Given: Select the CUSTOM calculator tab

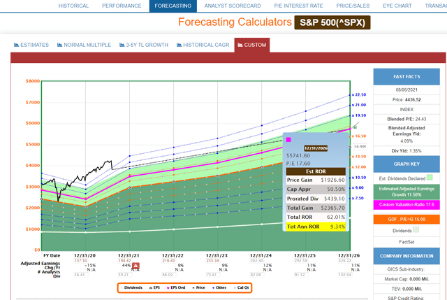Looking at the screenshot, I should [x=252, y=45].
